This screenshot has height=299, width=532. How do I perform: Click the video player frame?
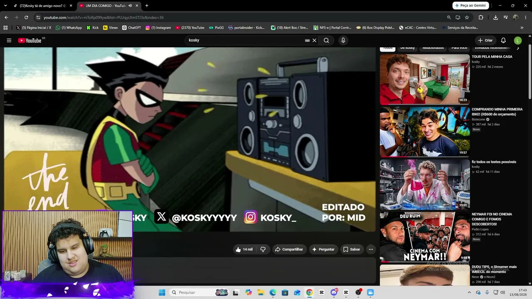click(x=190, y=139)
